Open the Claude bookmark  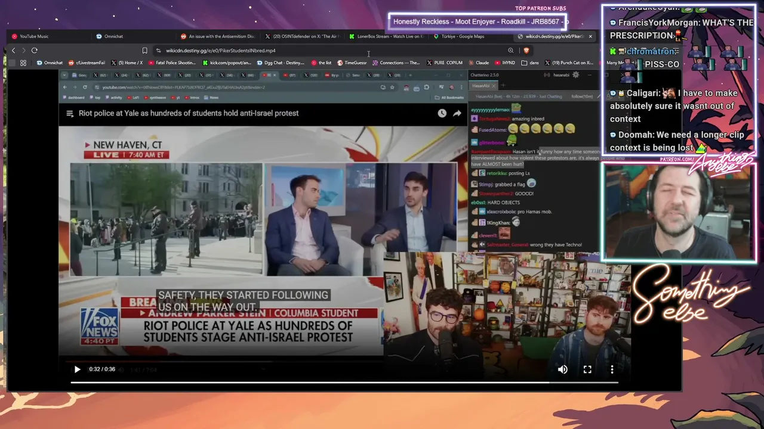[x=479, y=63]
